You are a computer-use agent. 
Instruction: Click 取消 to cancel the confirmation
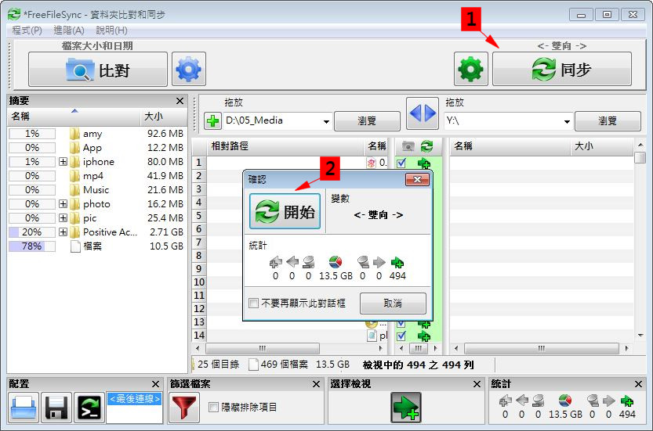[393, 303]
